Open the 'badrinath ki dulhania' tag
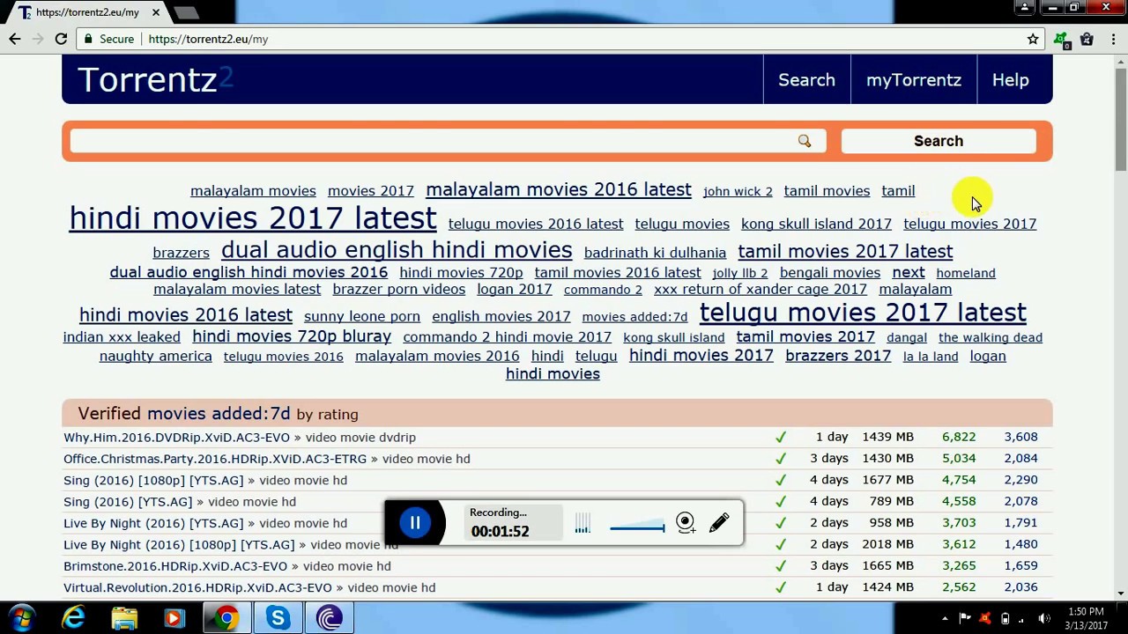The image size is (1128, 634). tap(655, 253)
